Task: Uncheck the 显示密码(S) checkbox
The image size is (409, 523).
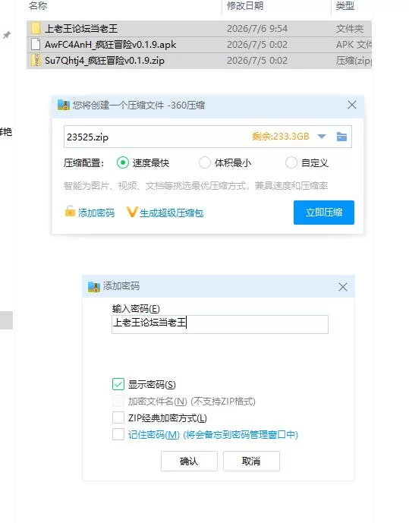Action: (118, 384)
